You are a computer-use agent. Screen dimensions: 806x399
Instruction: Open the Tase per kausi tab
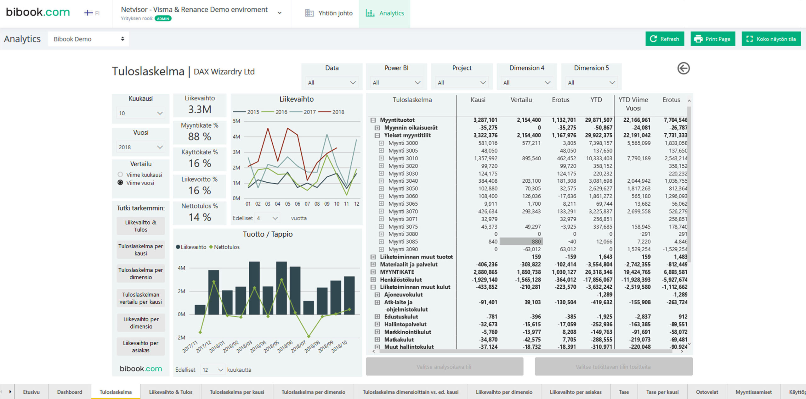click(x=662, y=392)
